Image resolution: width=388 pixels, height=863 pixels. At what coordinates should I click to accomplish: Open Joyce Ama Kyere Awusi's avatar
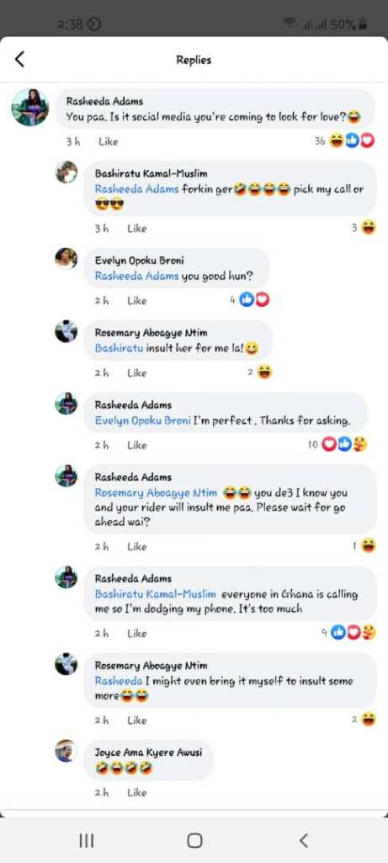tap(66, 751)
